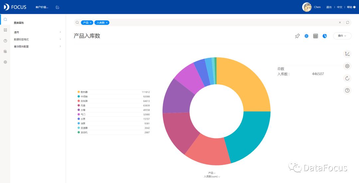The height and width of the screenshot is (183, 359).
Task: Select the pie chart type icon
Action: (x=325, y=36)
